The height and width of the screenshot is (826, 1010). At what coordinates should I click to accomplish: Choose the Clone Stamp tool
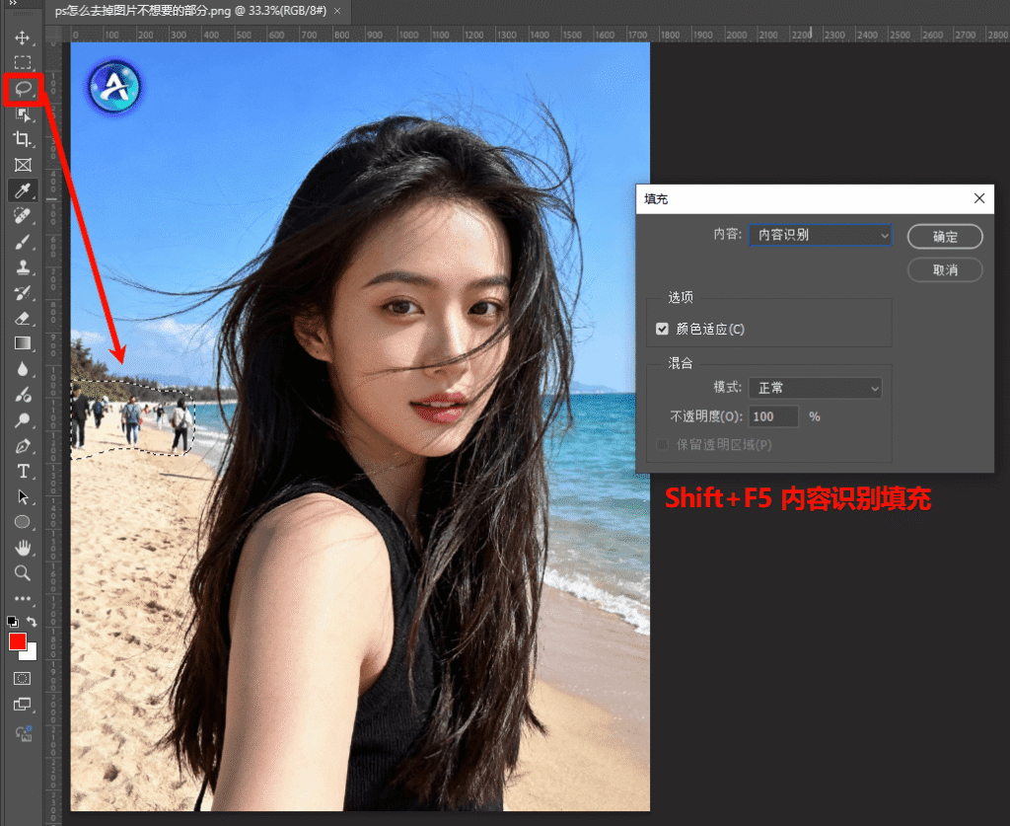pyautogui.click(x=23, y=267)
